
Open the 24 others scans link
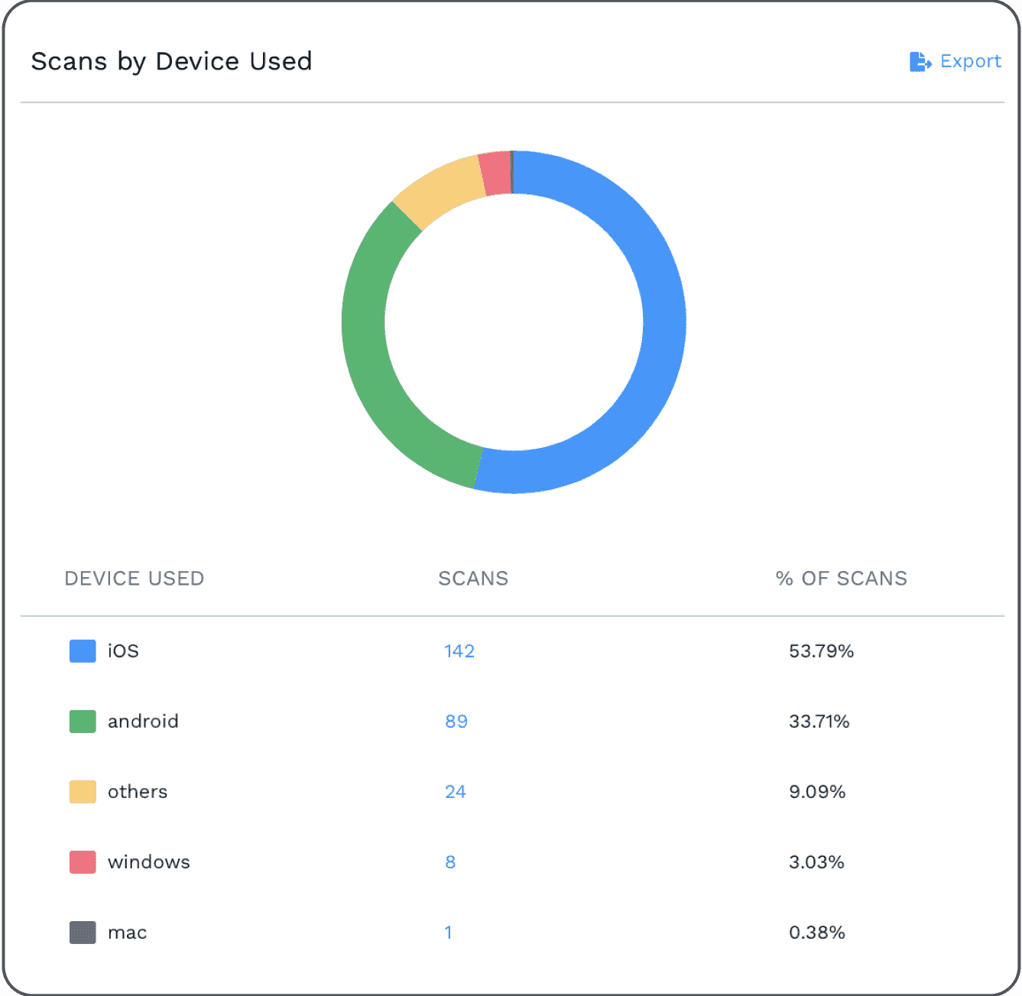pos(456,792)
